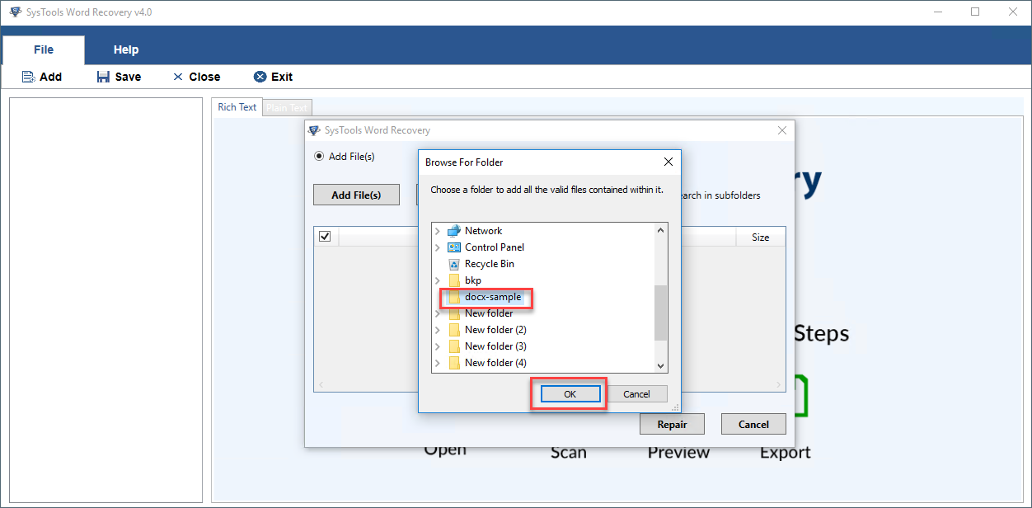Click OK in Browse For Folder
This screenshot has width=1032, height=508.
570,394
